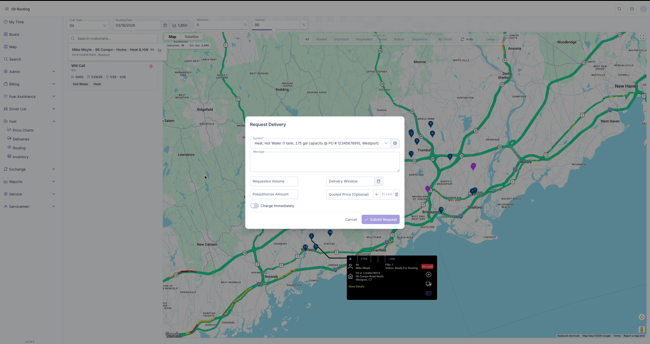
Task: Click the system settings gear icon
Action: (395, 143)
